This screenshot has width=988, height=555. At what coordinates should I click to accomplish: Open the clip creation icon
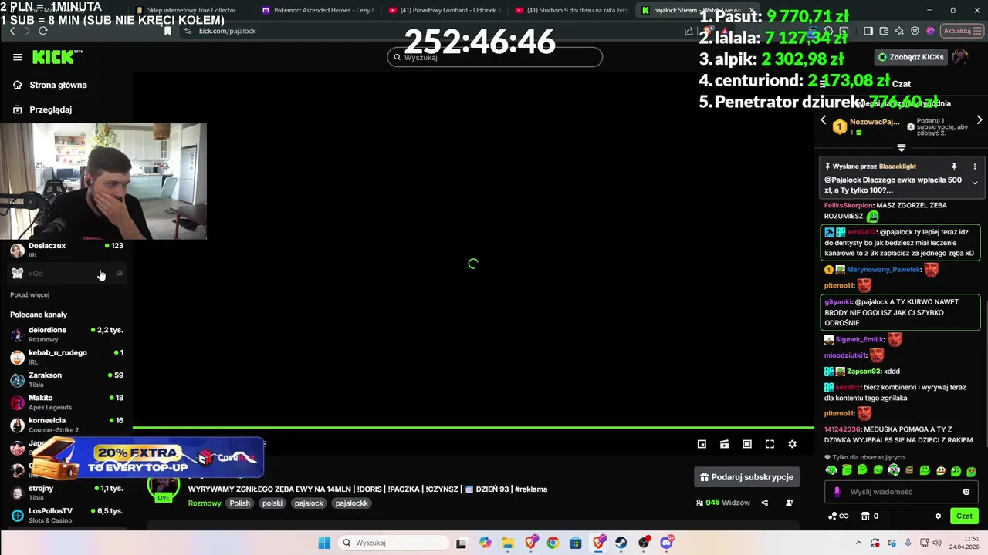coord(724,444)
